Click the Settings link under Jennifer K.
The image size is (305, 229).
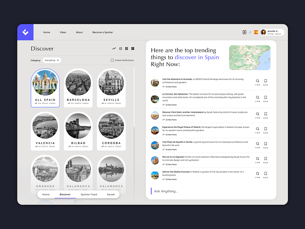click(271, 34)
